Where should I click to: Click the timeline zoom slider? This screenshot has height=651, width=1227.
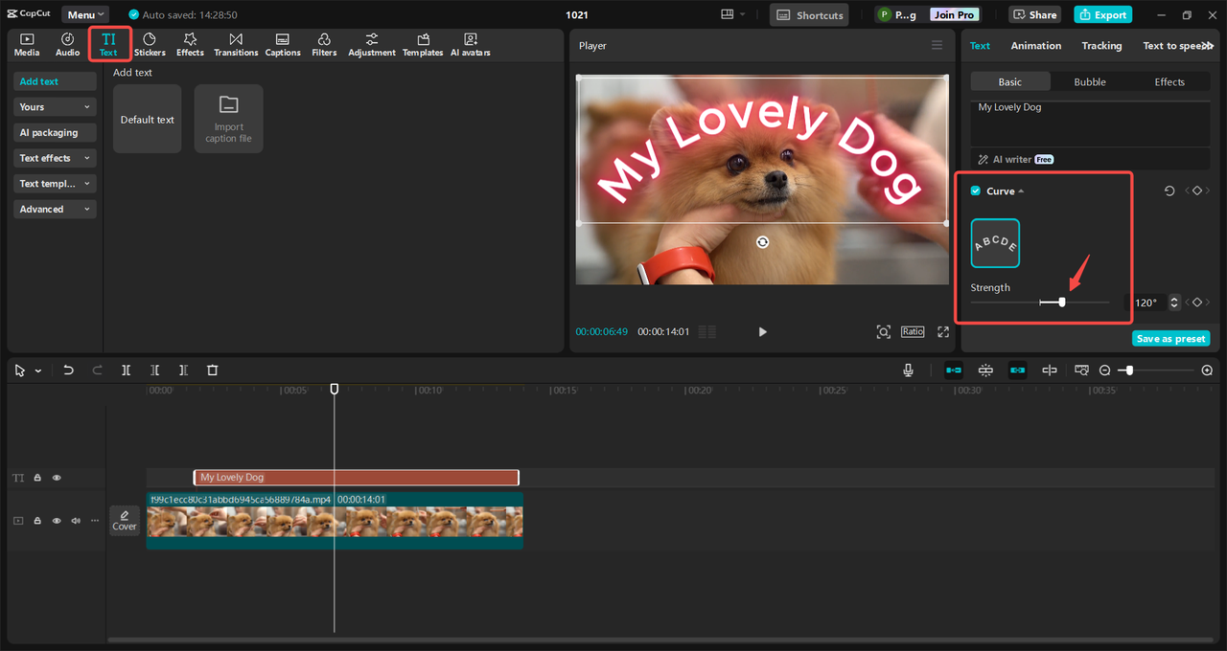point(1131,370)
